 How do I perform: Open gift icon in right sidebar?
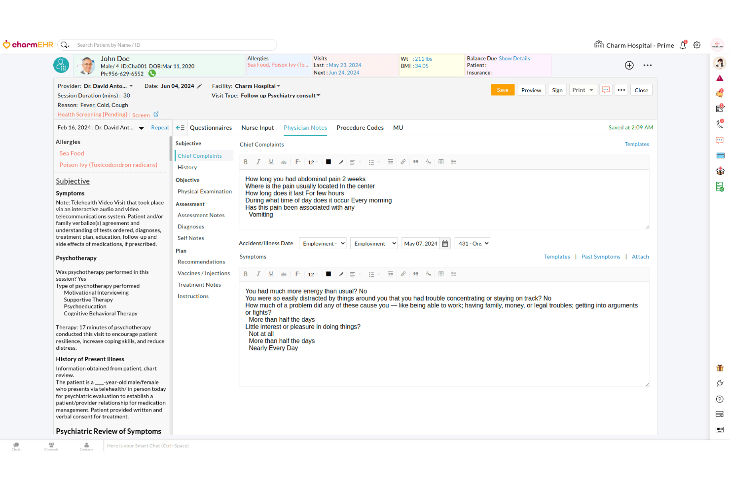click(x=720, y=368)
